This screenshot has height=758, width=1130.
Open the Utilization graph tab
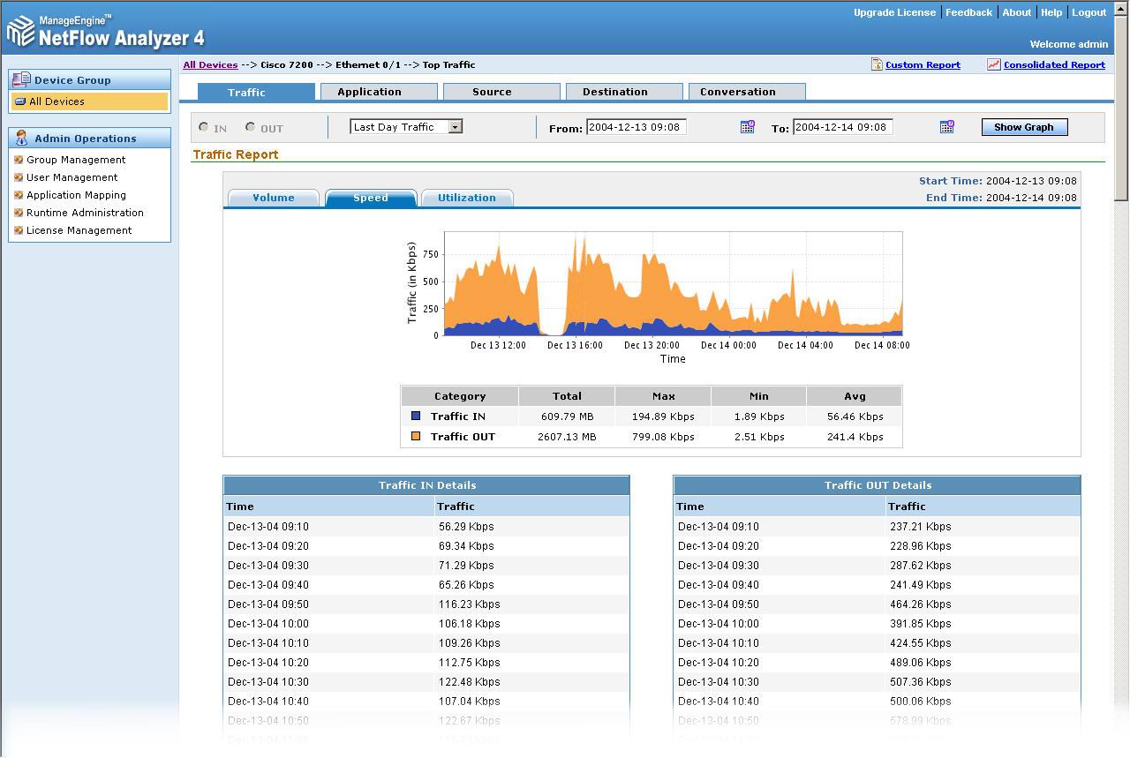pos(467,198)
